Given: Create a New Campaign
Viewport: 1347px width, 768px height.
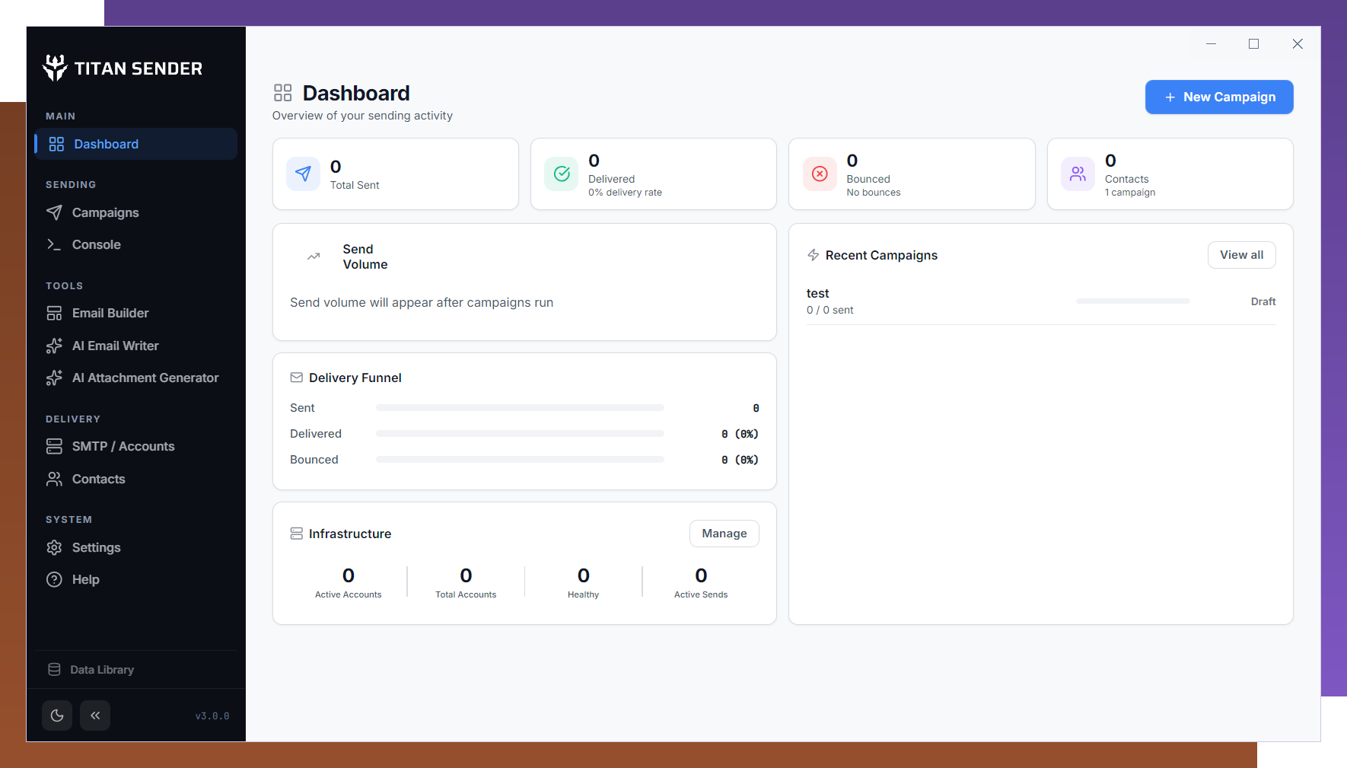Looking at the screenshot, I should pyautogui.click(x=1218, y=97).
